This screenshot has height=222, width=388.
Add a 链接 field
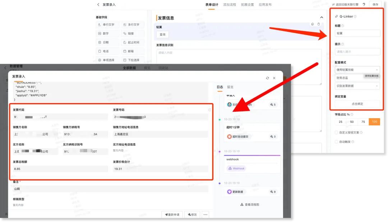point(132,34)
